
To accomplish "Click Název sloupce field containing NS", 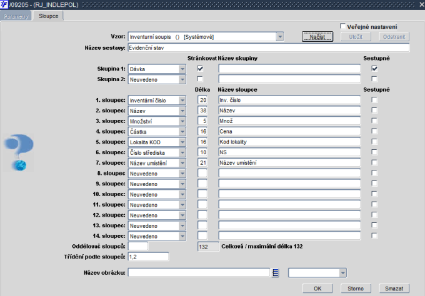I will coord(289,152).
